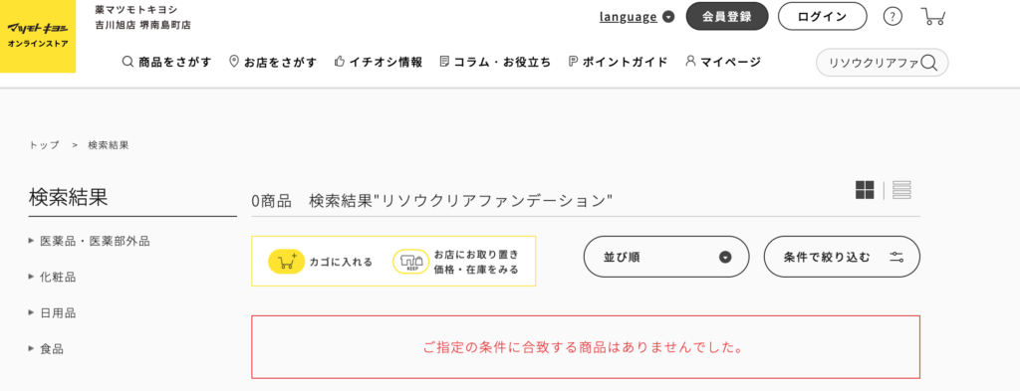
Task: Expand the 日用品 category
Action: 52,313
